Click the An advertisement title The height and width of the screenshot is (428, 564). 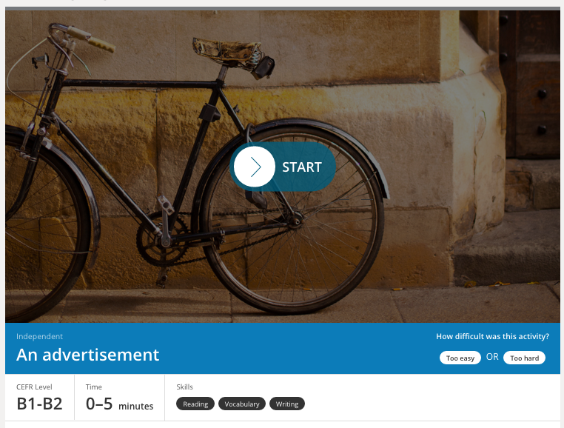point(88,355)
